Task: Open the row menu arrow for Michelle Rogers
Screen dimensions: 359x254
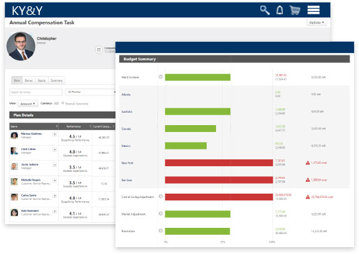Action: [54, 181]
